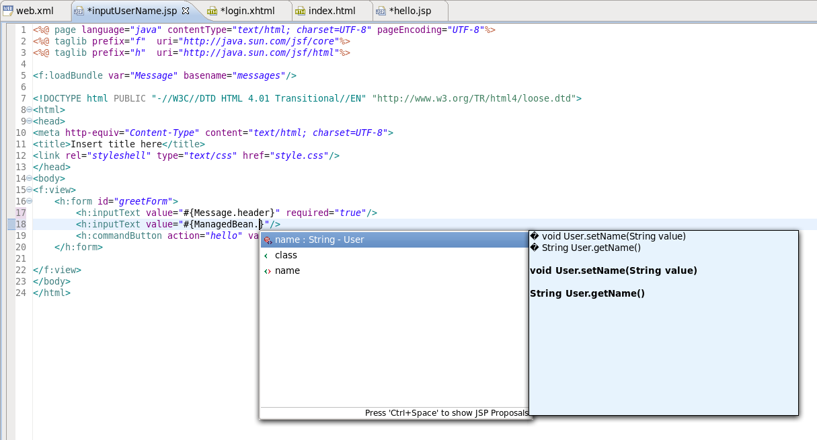Click the red-green icon beside 'name' proposal
The height and width of the screenshot is (440, 817).
(x=268, y=271)
